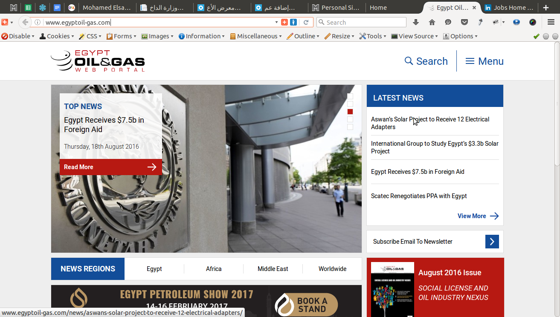Screen dimensions: 560x317
Task: Open the site Menu
Action: (x=485, y=61)
